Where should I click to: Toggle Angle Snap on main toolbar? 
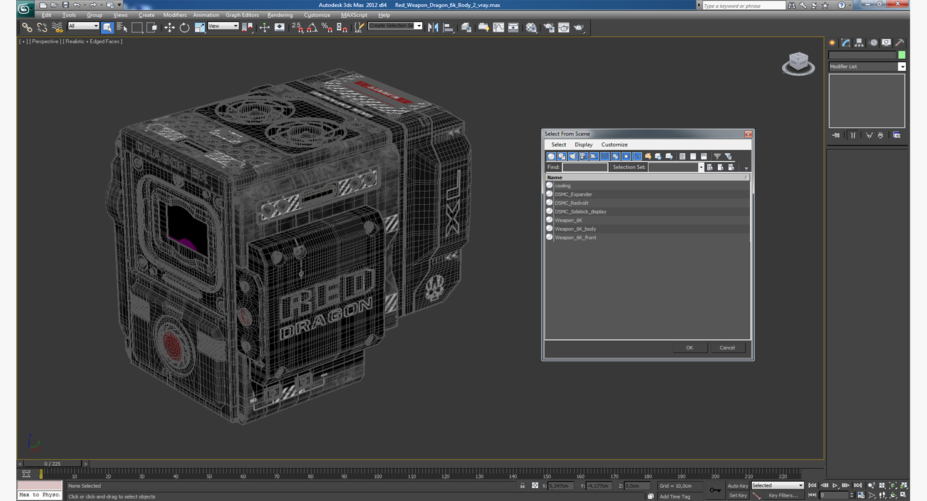tap(312, 28)
